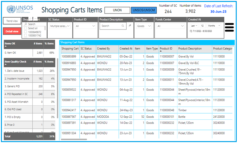This screenshot has width=238, height=144.
Task: Click the date range 7/1/2022 - 6/30/2023
Action: pos(202,31)
